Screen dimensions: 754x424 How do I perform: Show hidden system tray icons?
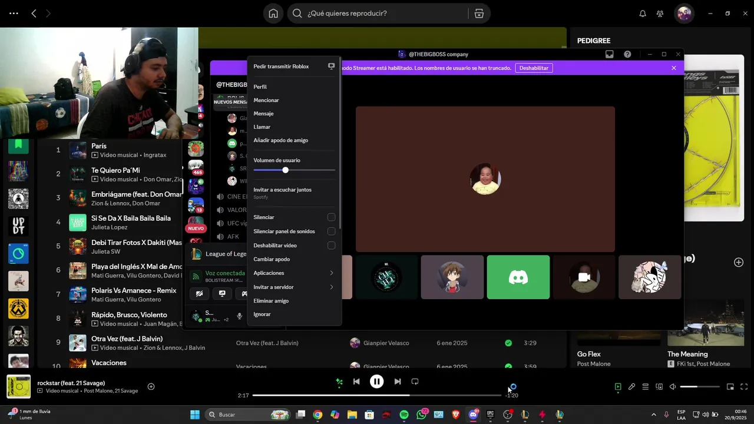pos(653,415)
